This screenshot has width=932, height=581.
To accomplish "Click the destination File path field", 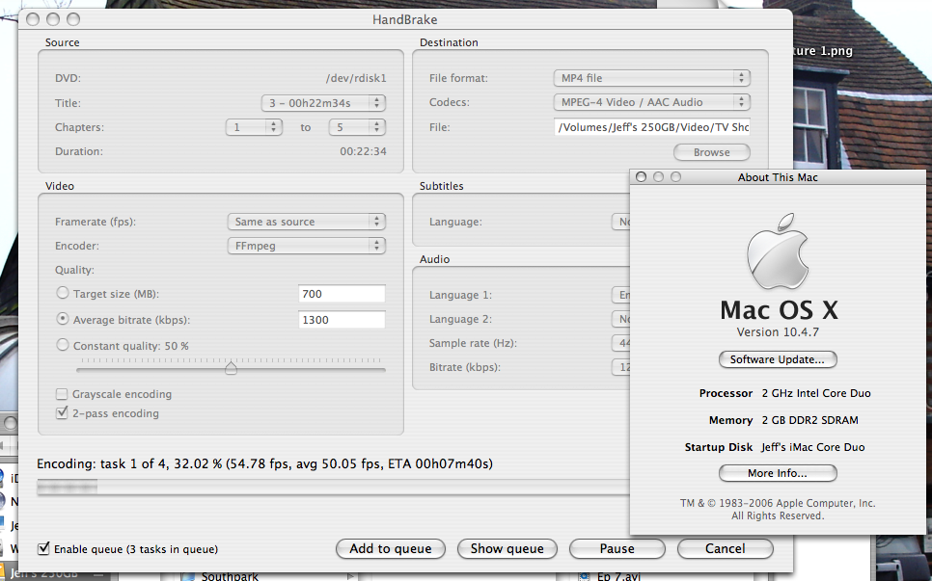I will pos(652,127).
